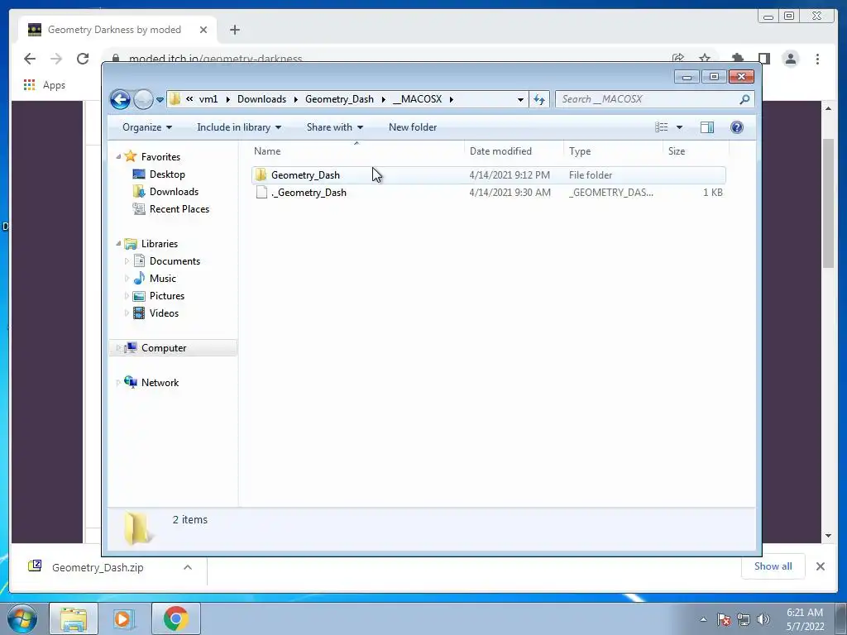The height and width of the screenshot is (635, 847).
Task: Expand the __MACOSX breadcrumb arrow
Action: pos(452,99)
